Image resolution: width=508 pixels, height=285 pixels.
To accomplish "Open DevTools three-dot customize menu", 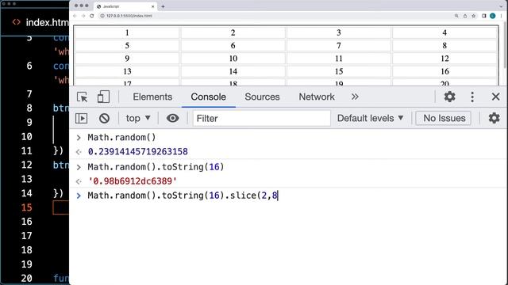I will pos(472,97).
